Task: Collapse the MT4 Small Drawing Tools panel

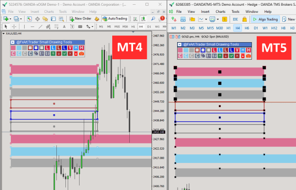Action: (x=13, y=42)
